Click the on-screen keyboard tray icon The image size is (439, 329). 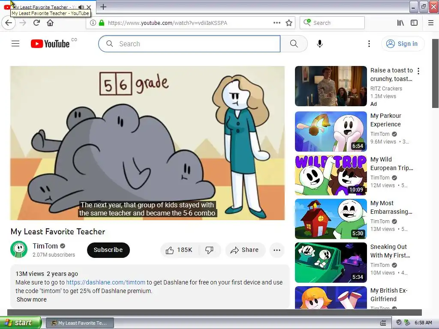(x=383, y=323)
